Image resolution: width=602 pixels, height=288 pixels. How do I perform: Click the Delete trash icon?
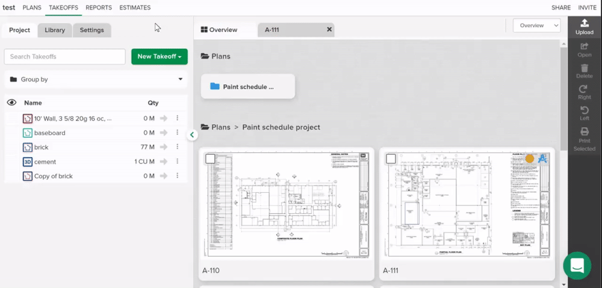[585, 68]
